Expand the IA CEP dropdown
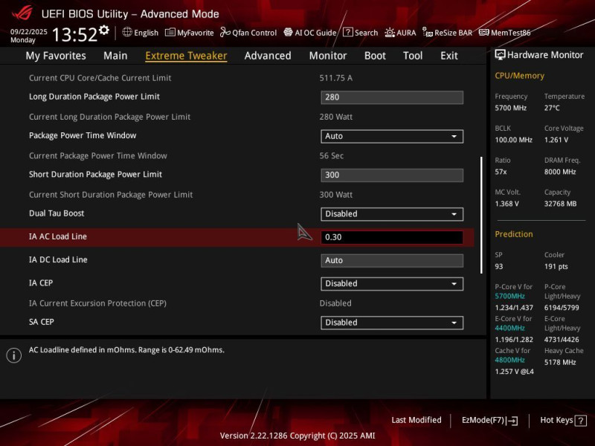Image resolution: width=595 pixels, height=446 pixels. [x=392, y=284]
